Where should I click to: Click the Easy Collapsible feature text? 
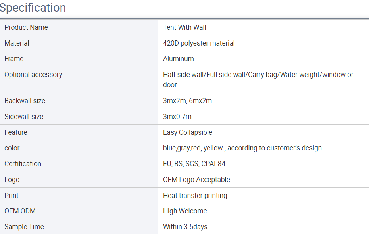coord(188,132)
